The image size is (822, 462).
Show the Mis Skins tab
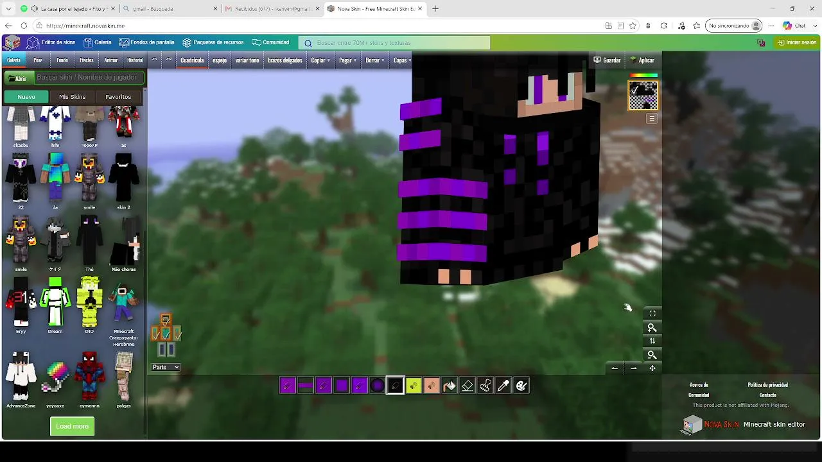click(x=72, y=97)
